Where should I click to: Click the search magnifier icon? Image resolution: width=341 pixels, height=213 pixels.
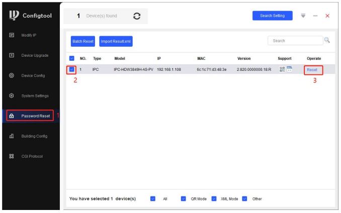pyautogui.click(x=326, y=40)
